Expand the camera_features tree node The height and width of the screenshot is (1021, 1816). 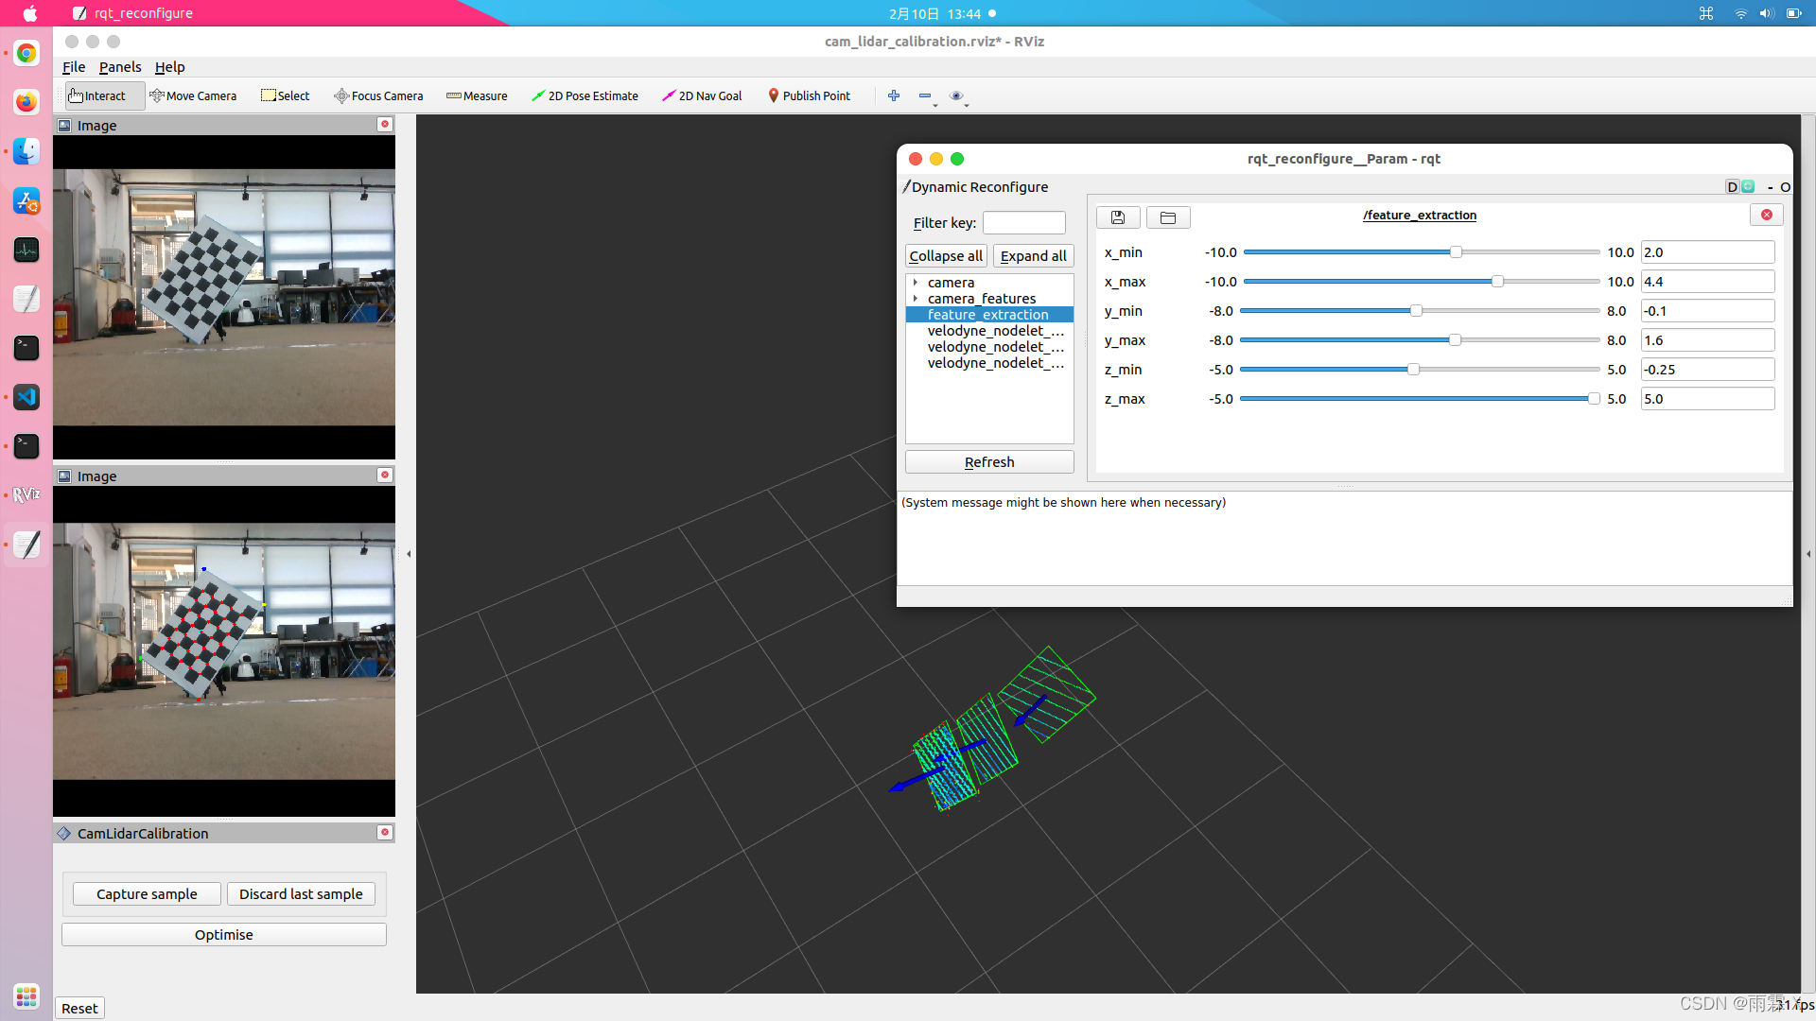(916, 299)
